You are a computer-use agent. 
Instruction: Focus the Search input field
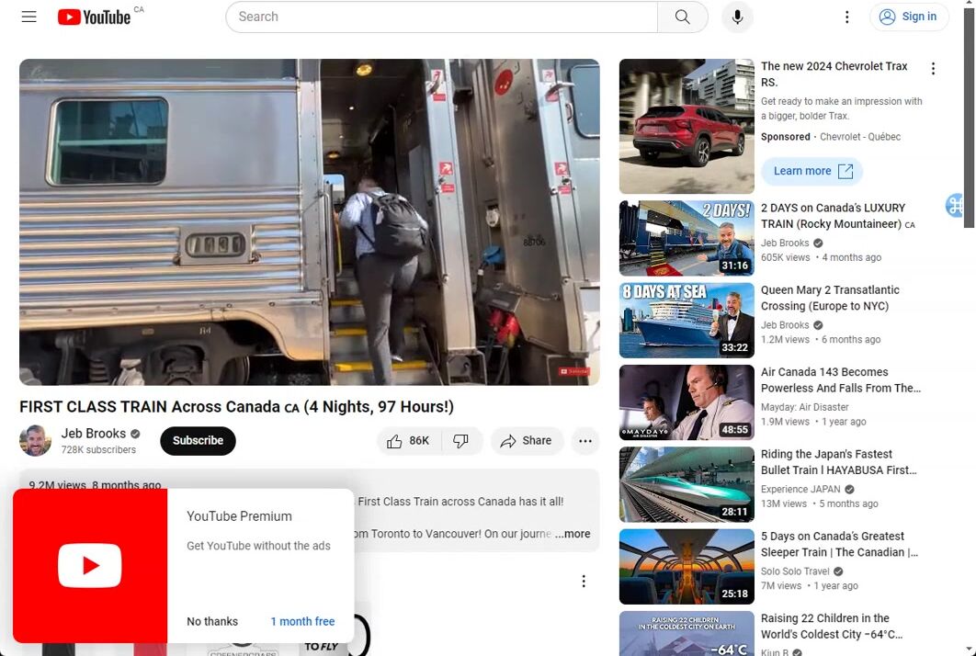(x=441, y=17)
